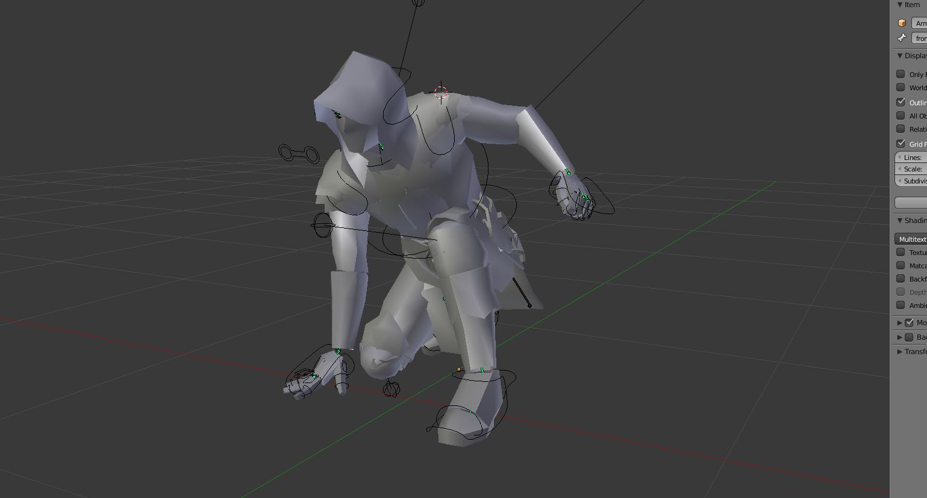
Task: Expand the Background Images panel arrow
Action: pyautogui.click(x=900, y=337)
